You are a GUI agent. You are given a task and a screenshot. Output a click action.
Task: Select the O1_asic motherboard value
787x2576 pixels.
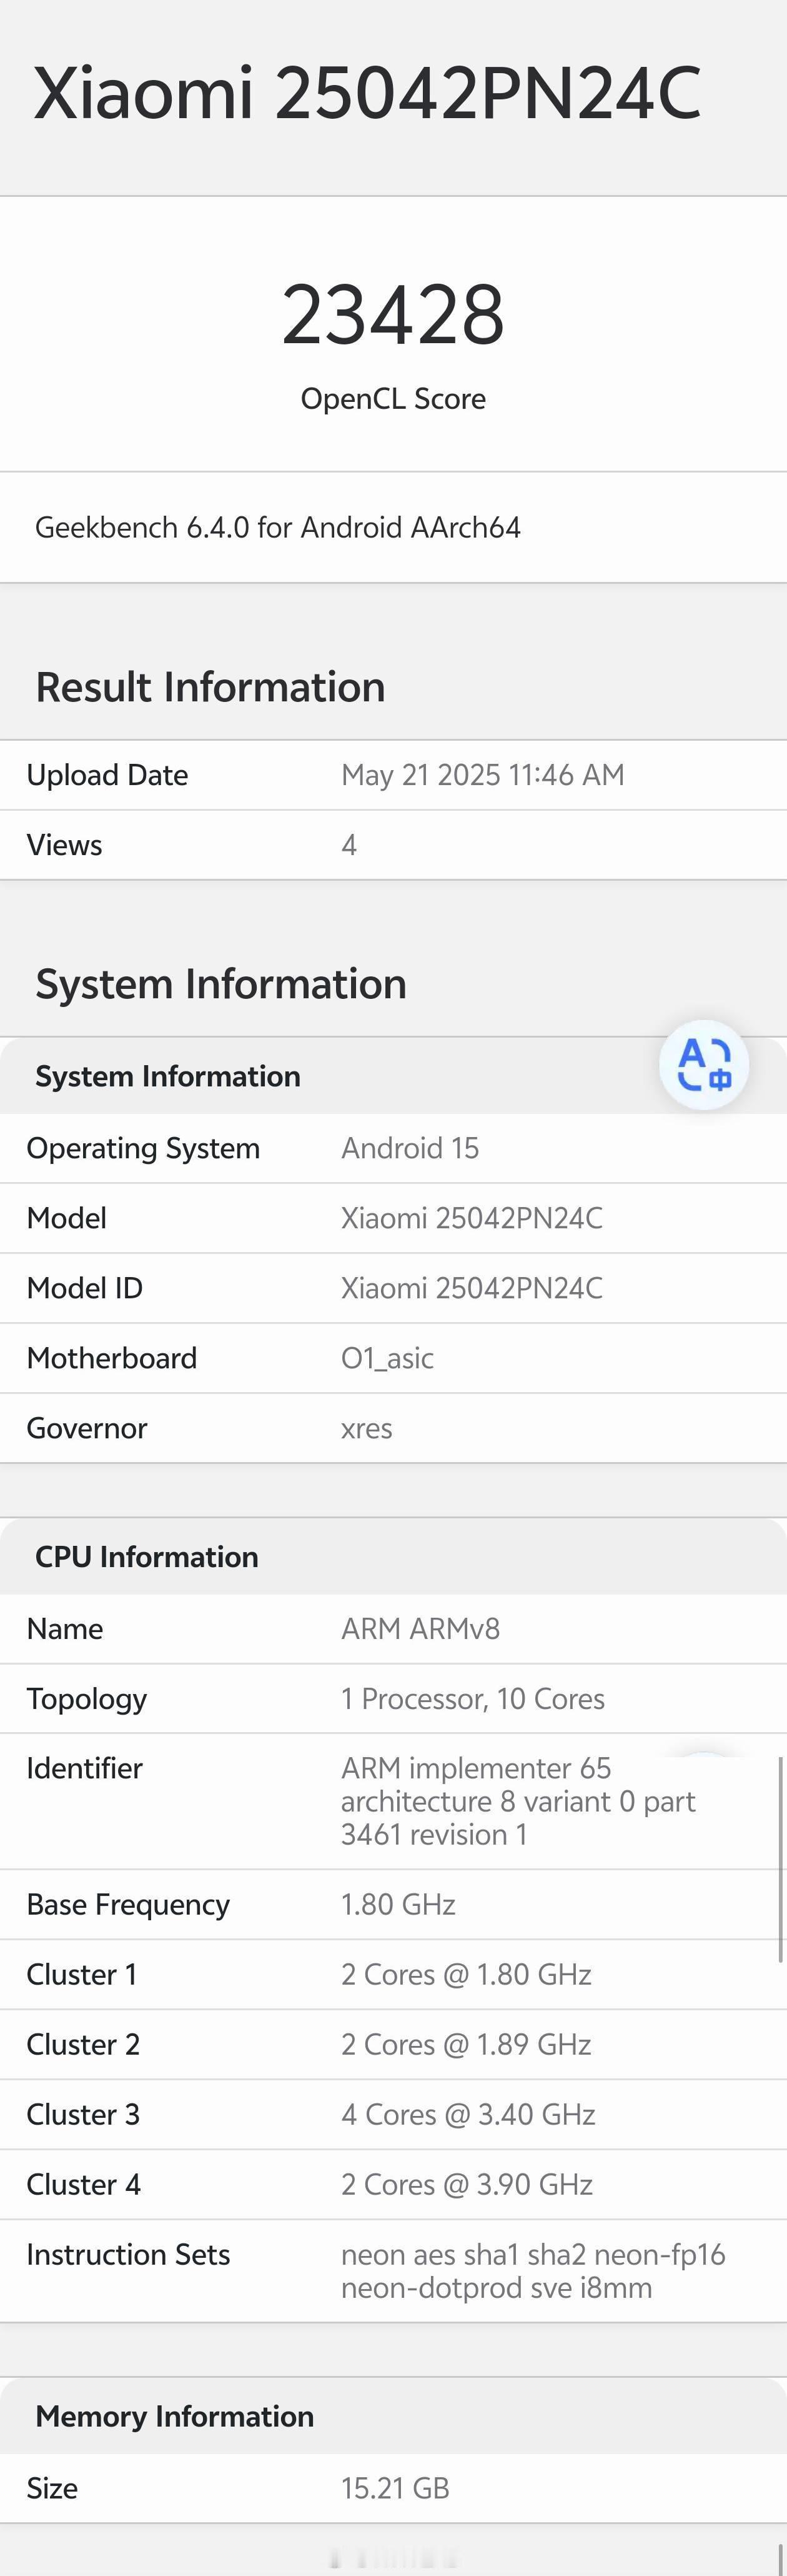coord(387,1358)
